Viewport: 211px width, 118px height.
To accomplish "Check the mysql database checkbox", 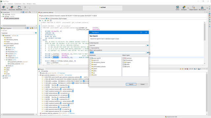I will [x=91, y=65].
